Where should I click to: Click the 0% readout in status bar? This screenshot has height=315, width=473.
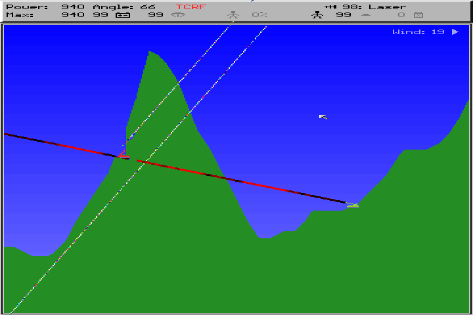pos(259,14)
